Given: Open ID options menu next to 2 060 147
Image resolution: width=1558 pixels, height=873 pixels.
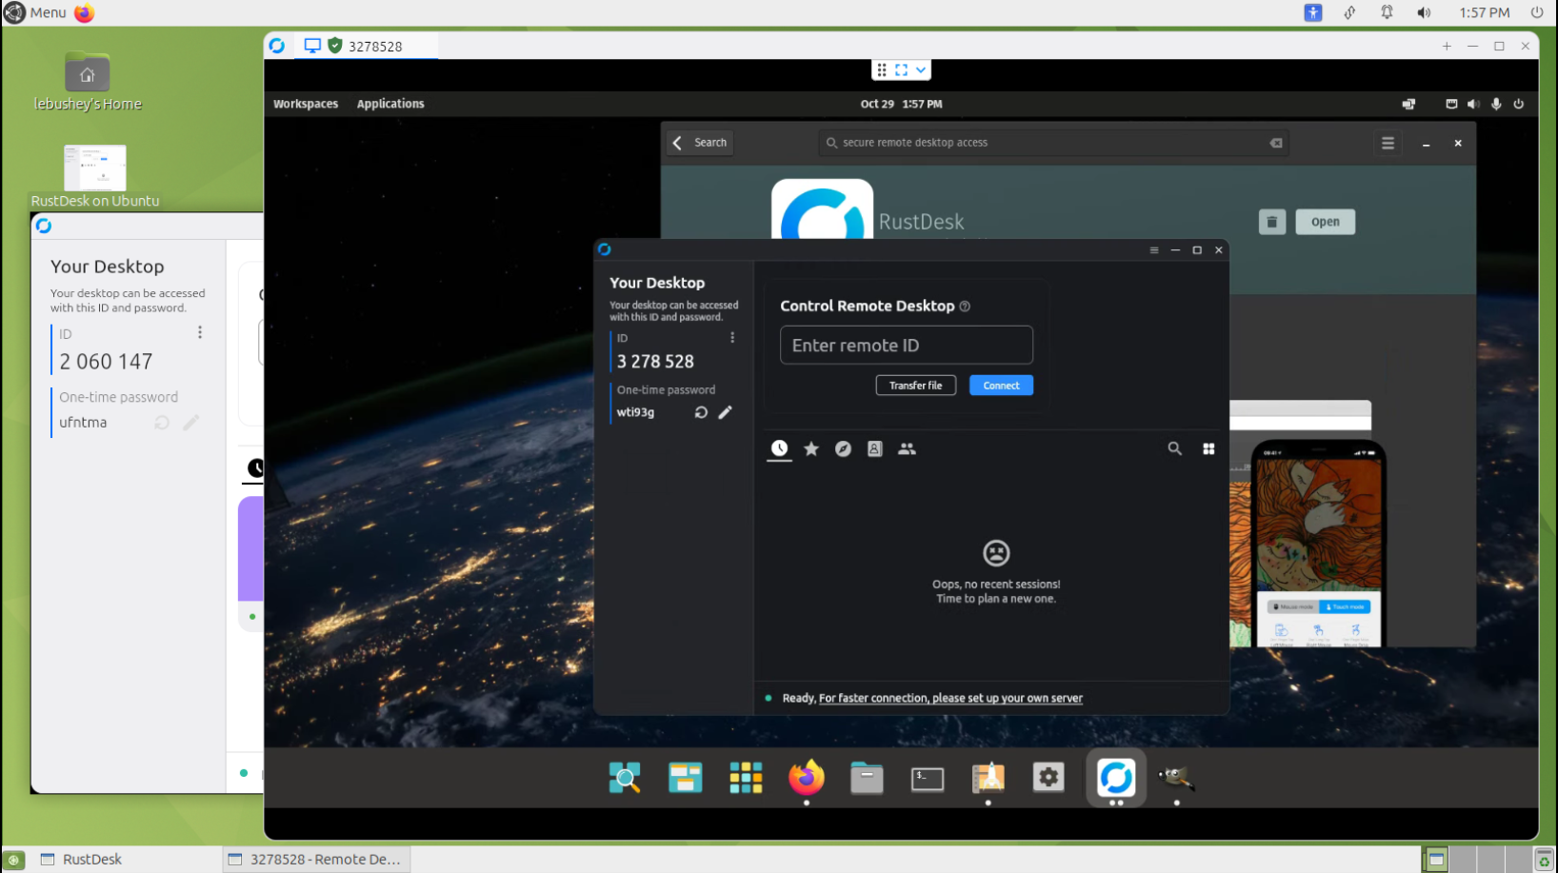Looking at the screenshot, I should point(200,332).
